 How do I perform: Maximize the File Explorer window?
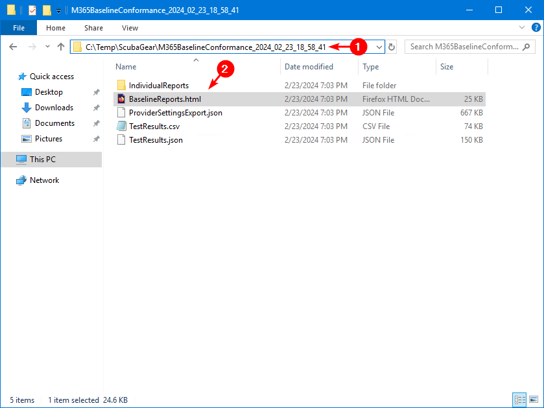tap(499, 10)
